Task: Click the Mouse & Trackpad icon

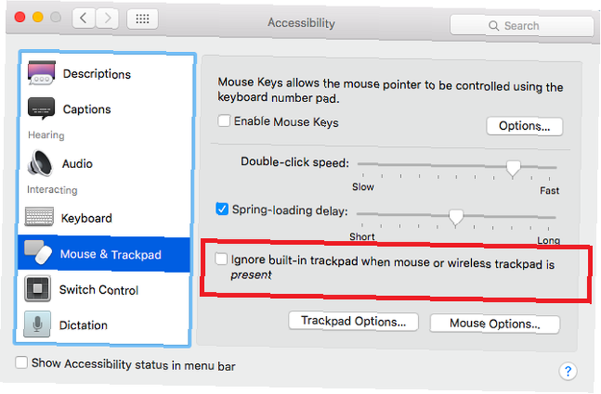Action: (38, 254)
